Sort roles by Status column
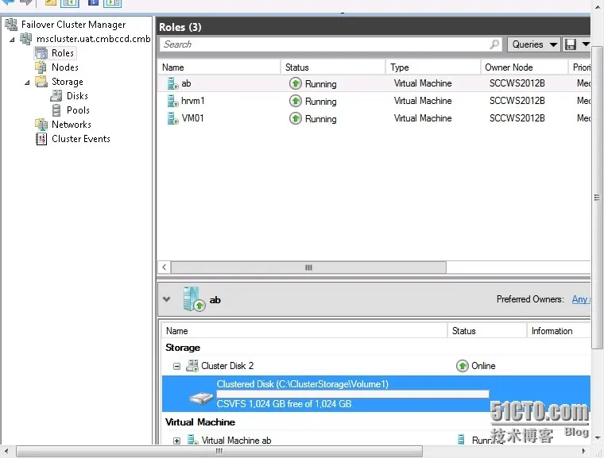604x458 pixels. [x=333, y=67]
